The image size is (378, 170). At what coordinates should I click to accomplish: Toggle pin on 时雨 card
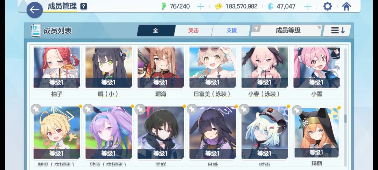[244, 109]
